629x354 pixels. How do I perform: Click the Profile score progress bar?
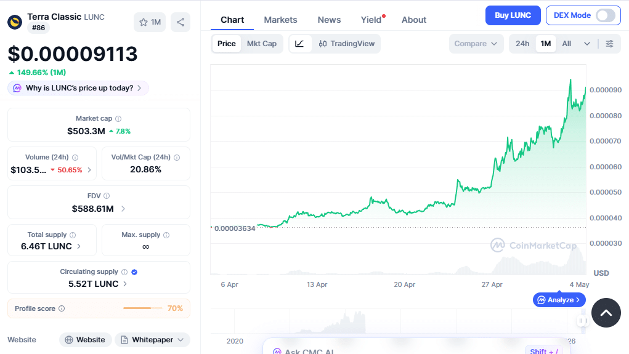pyautogui.click(x=143, y=308)
